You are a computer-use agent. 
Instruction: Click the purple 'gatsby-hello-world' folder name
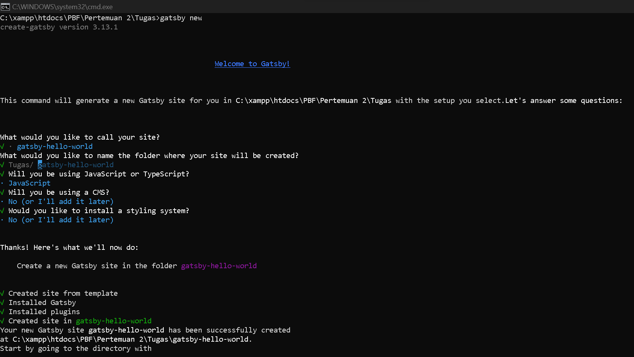(x=219, y=266)
